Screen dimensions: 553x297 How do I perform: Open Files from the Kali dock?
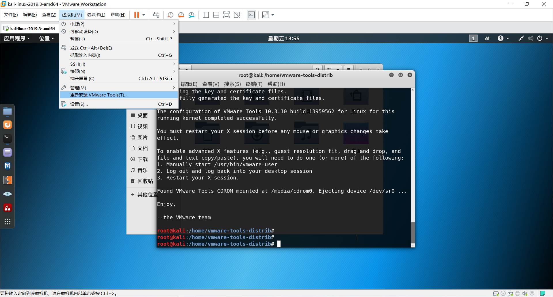point(7,111)
